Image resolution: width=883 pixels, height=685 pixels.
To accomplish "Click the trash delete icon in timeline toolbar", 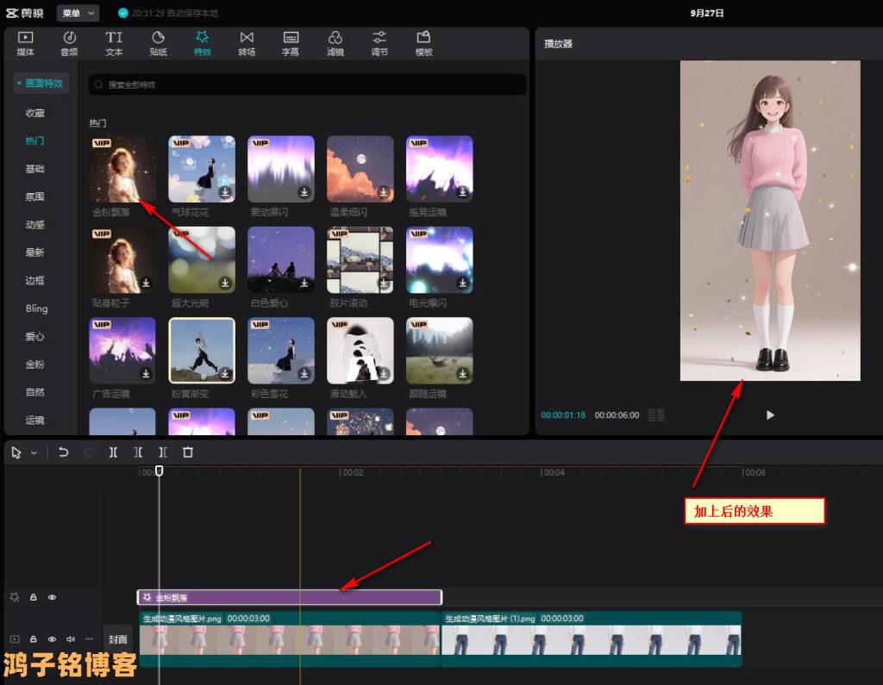I will (188, 452).
